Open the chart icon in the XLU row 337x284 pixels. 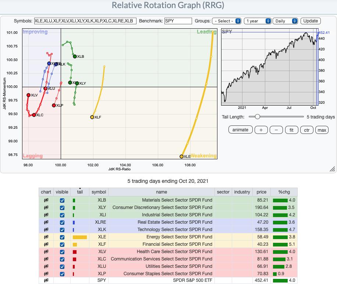[x=46, y=266]
